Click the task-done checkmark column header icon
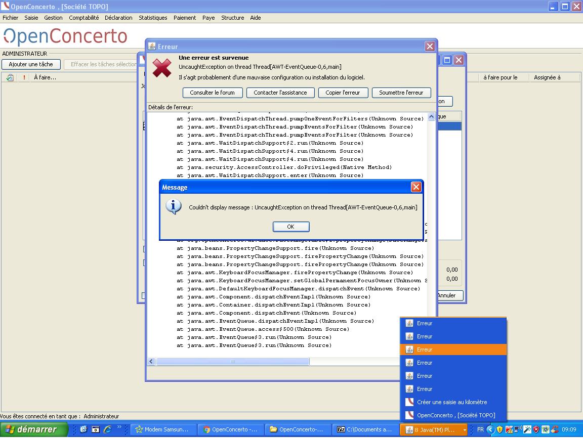Image resolution: width=583 pixels, height=438 pixels. click(10, 77)
